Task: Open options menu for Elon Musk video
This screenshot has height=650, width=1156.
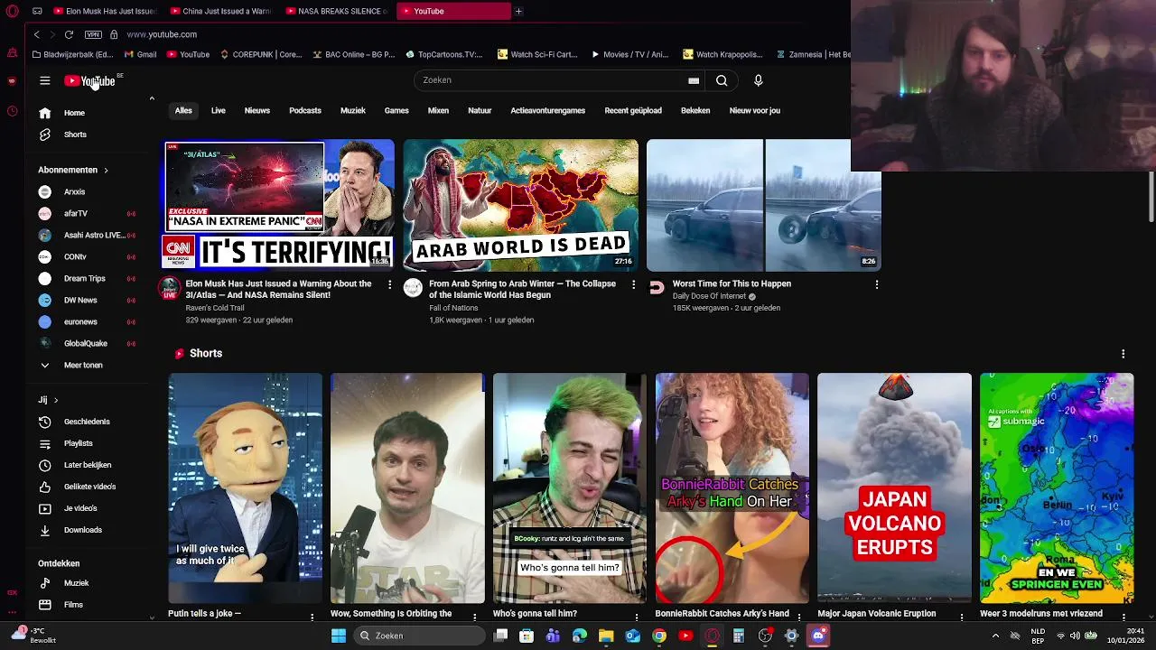Action: (x=389, y=284)
